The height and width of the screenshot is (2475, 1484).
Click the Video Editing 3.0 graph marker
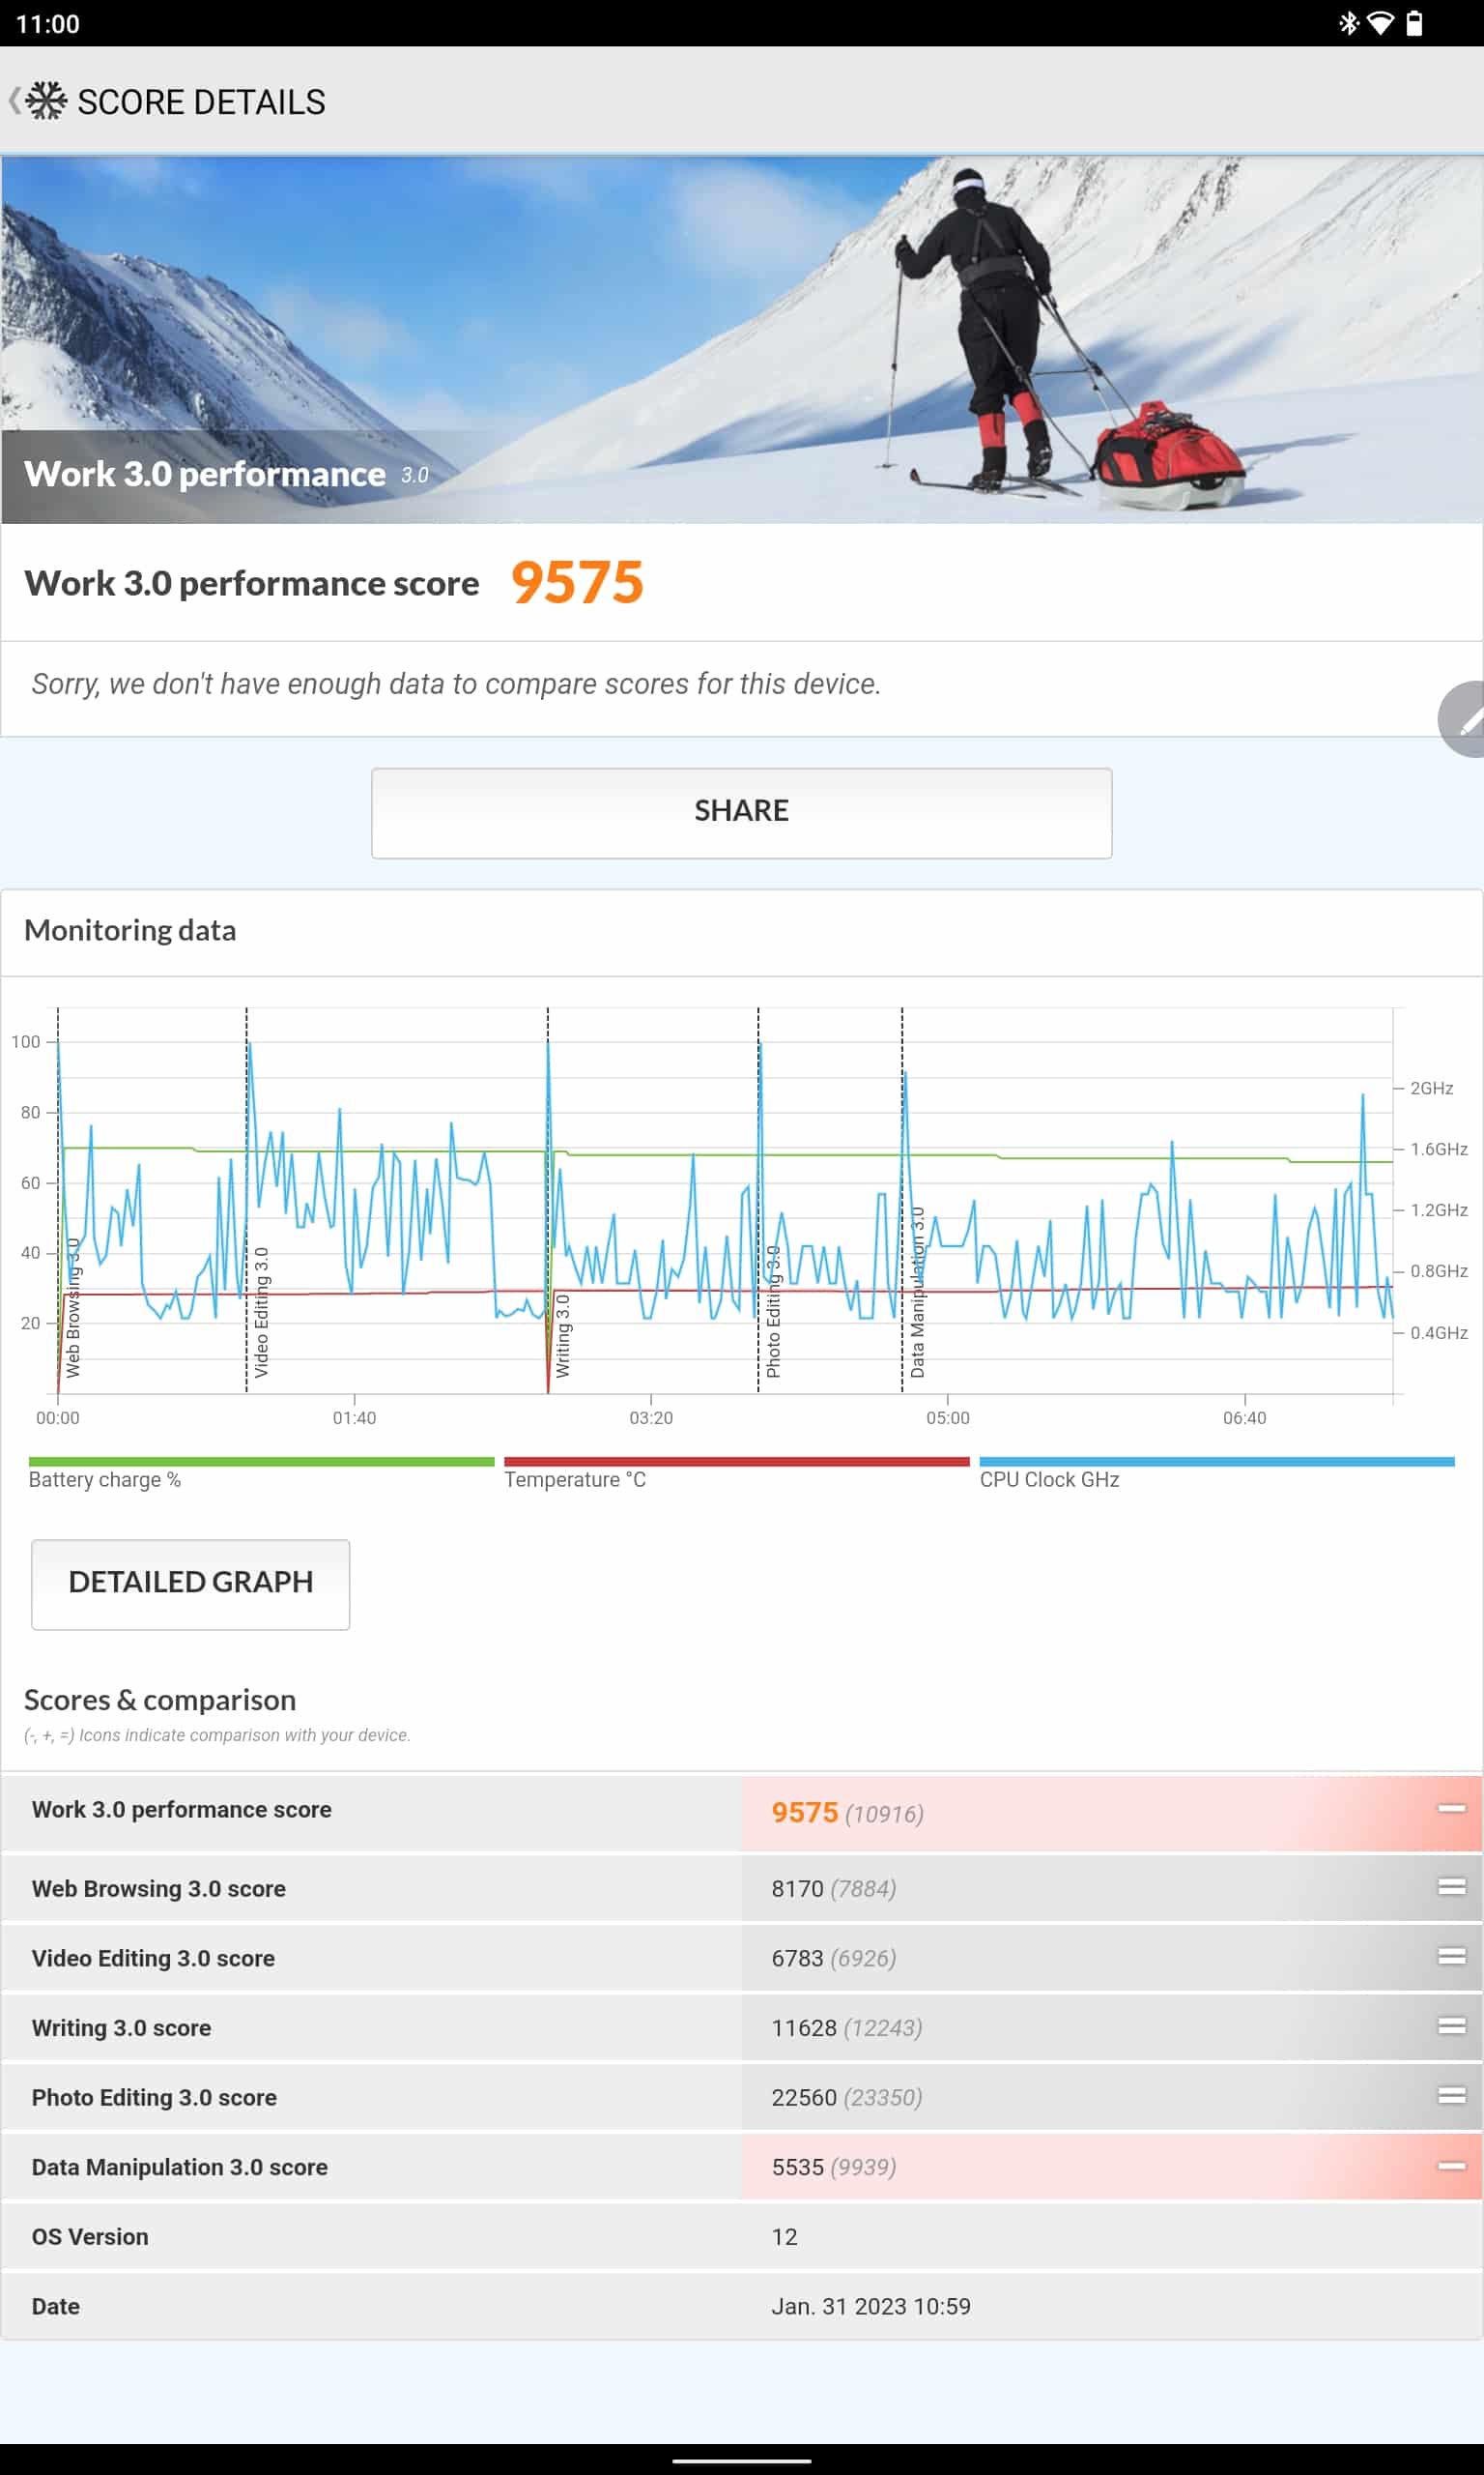pyautogui.click(x=260, y=1311)
